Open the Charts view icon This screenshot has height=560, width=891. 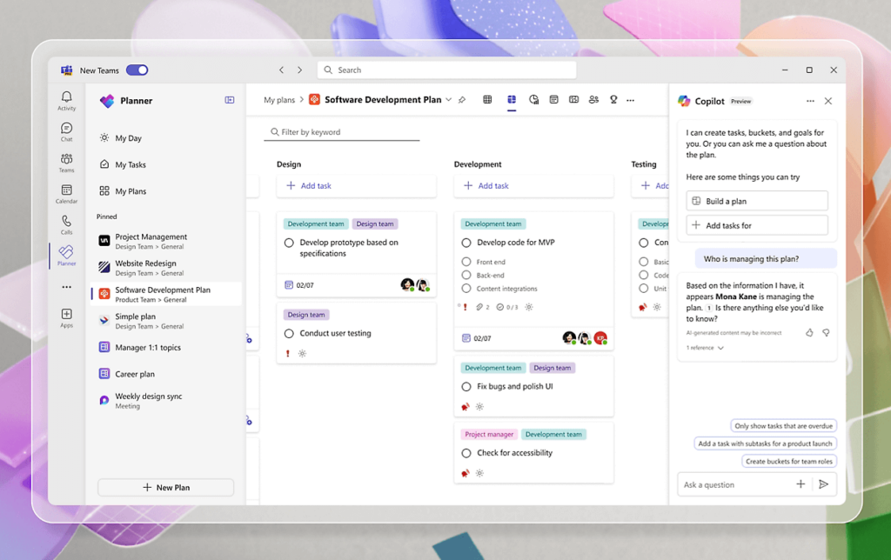533,99
